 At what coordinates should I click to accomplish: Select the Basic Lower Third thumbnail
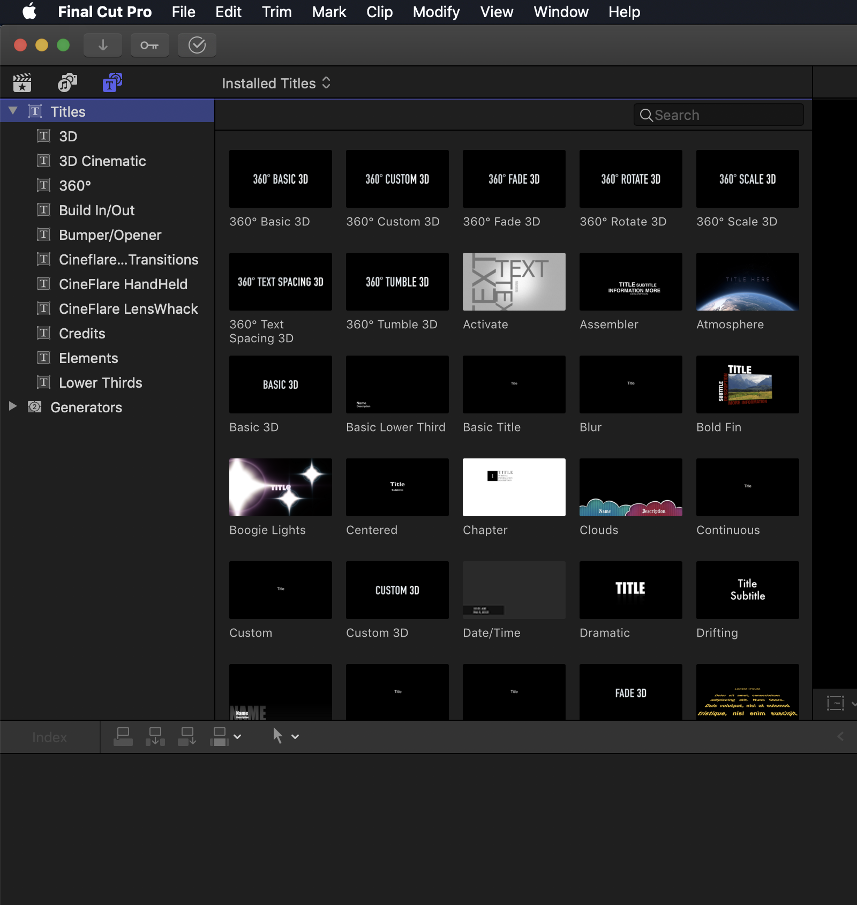coord(397,384)
